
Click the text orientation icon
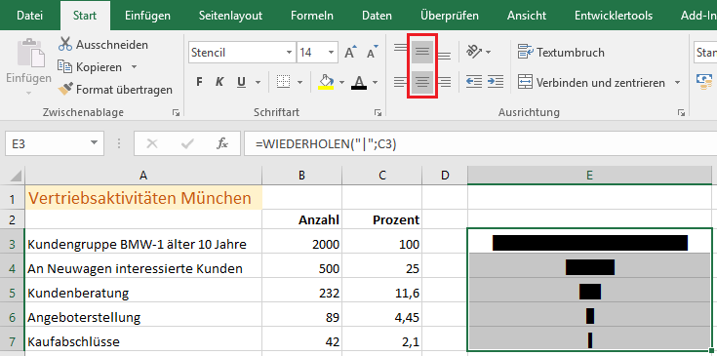coord(475,52)
